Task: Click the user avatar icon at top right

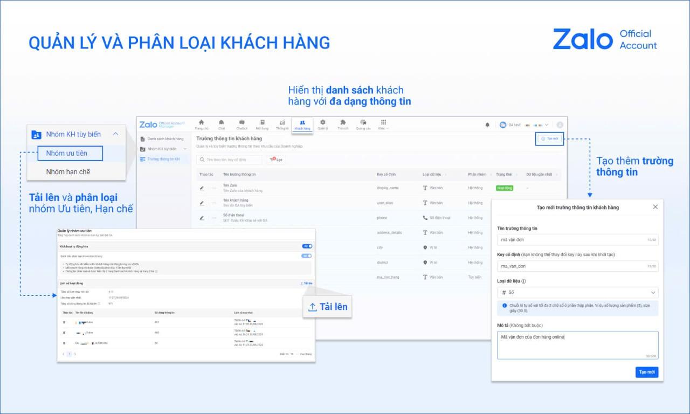Action: click(x=560, y=125)
